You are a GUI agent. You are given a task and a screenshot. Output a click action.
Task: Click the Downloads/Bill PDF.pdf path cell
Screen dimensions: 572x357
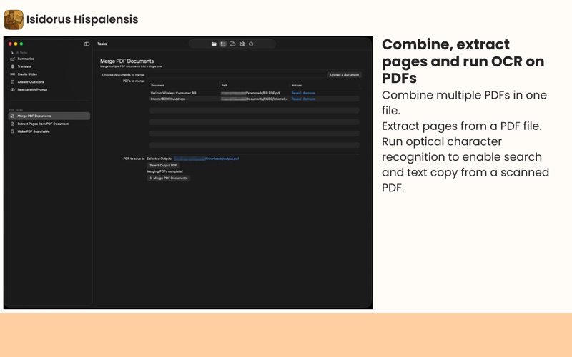click(x=251, y=94)
